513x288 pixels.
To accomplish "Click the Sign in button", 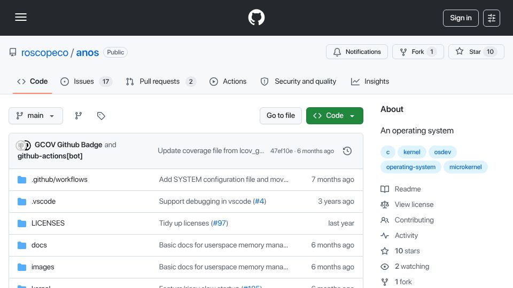I will pyautogui.click(x=461, y=18).
